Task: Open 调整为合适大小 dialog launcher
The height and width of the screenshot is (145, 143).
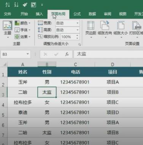Action: pyautogui.click(x=79, y=44)
